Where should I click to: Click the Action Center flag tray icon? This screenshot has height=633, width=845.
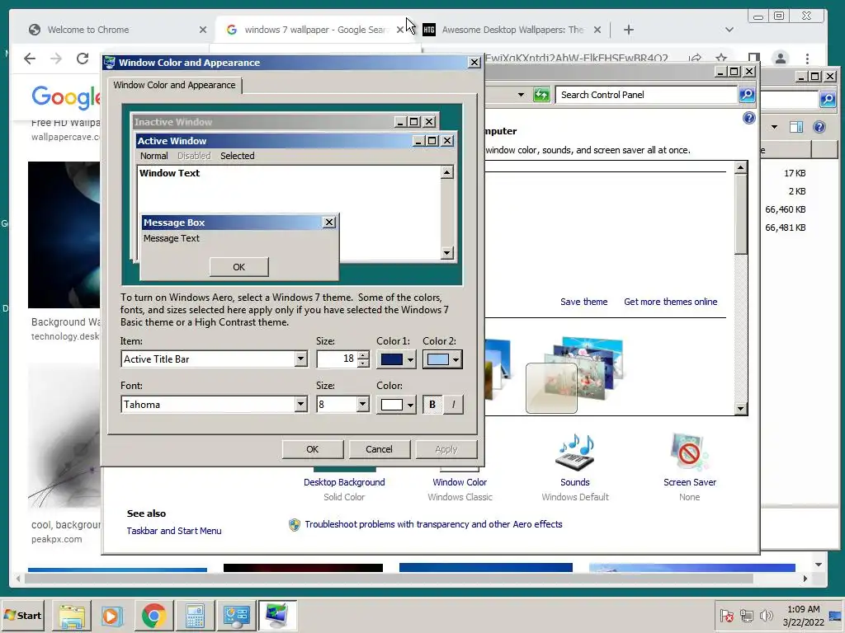pos(726,616)
